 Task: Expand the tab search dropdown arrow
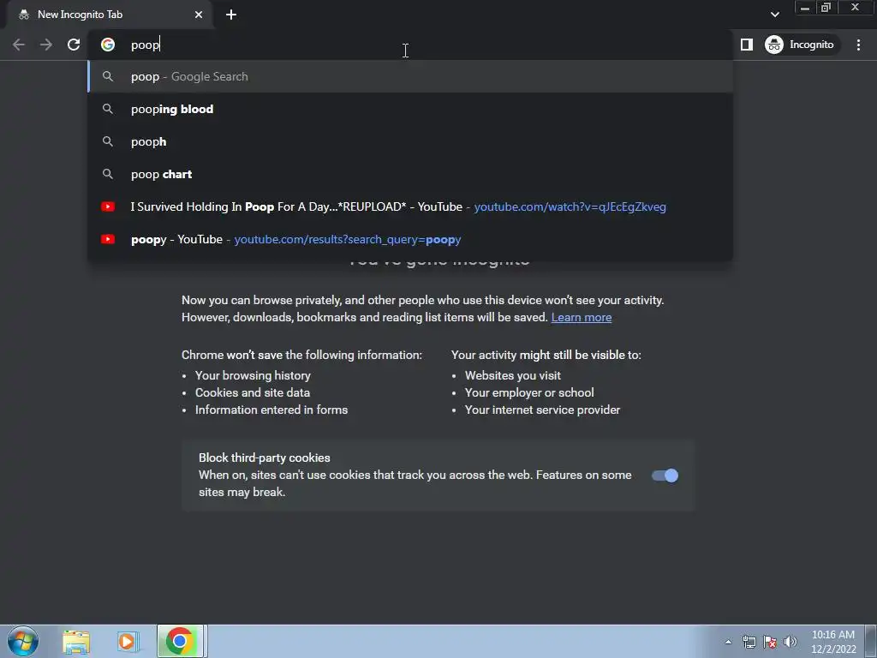pos(774,15)
